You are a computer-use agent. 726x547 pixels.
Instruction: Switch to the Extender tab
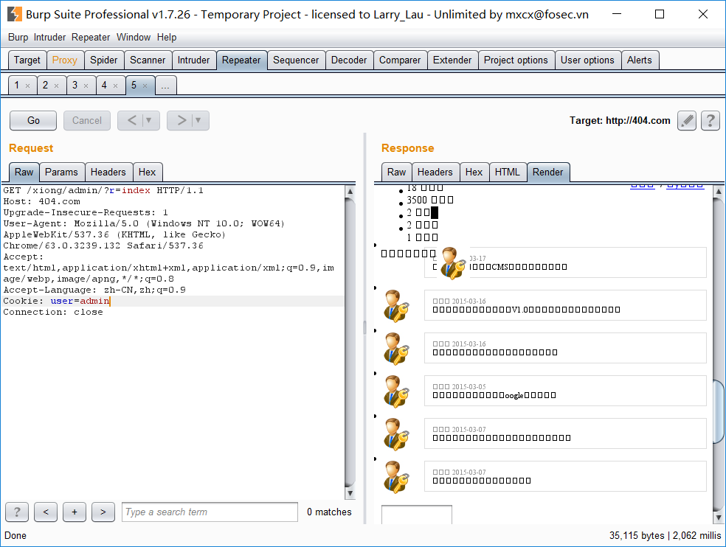point(452,60)
